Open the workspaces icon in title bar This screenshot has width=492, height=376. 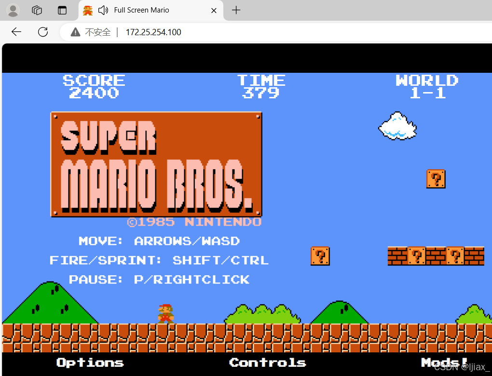(x=37, y=10)
